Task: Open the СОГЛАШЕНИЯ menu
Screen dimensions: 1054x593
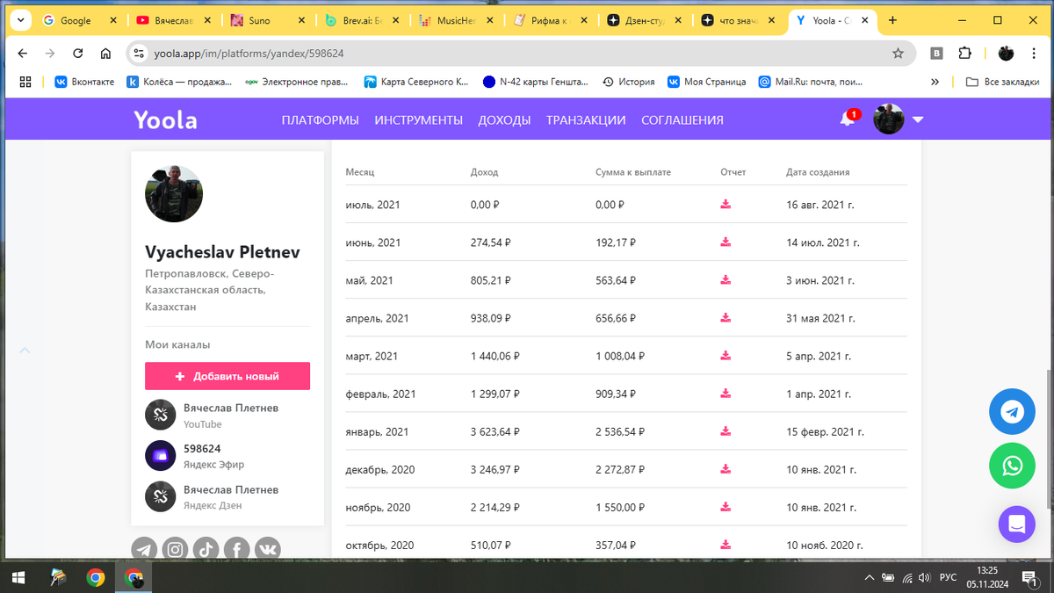Action: coord(682,120)
